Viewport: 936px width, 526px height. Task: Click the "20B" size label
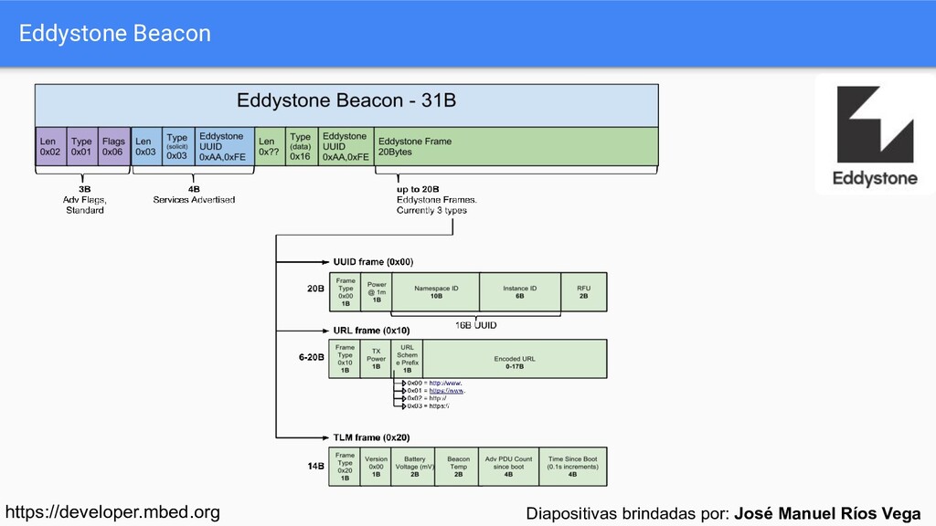pos(315,289)
